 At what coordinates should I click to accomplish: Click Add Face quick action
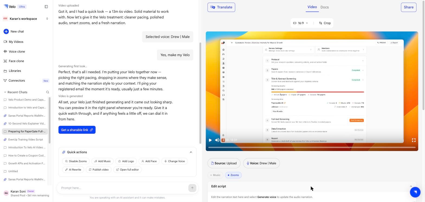point(149,161)
